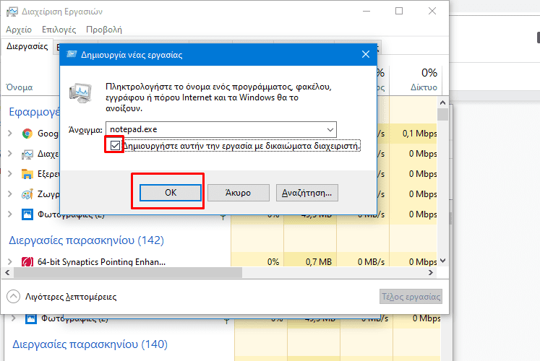Expand the Paint process tree chevron
Viewport: 540px width, 361px height.
point(10,194)
